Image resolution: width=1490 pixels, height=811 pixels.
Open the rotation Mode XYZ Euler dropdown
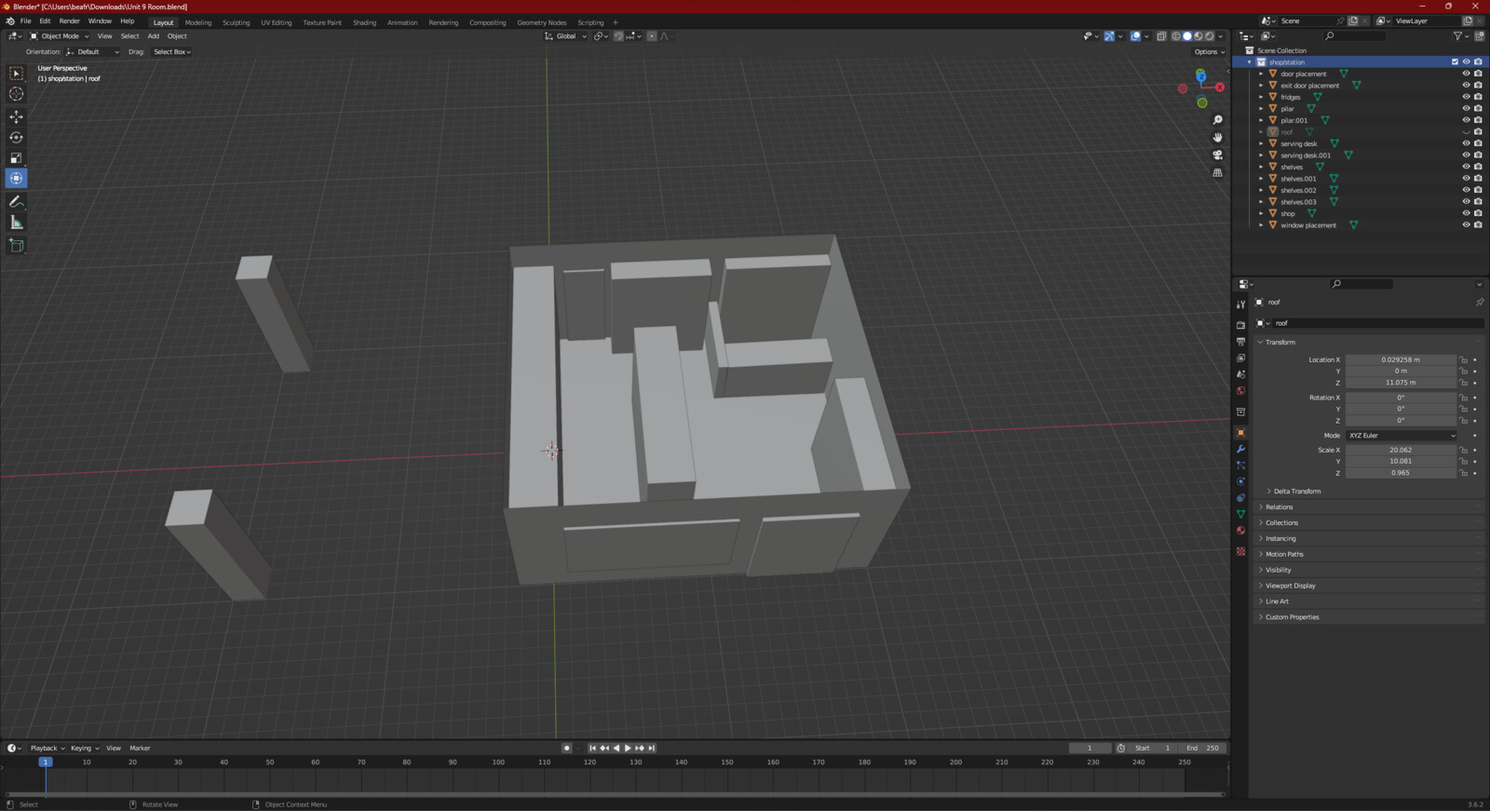click(x=1401, y=436)
